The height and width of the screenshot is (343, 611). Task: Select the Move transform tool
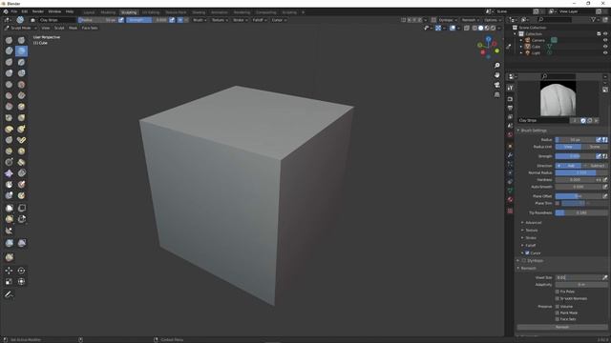point(9,271)
